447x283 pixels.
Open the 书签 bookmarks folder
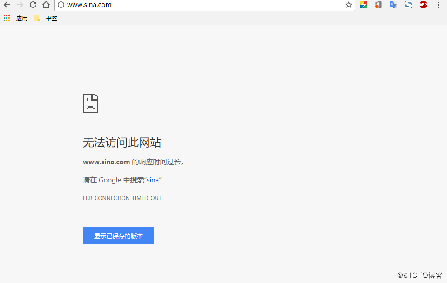pyautogui.click(x=46, y=18)
